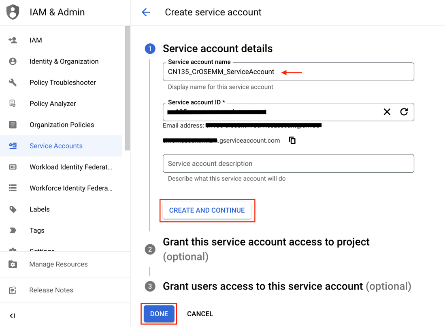Image resolution: width=445 pixels, height=326 pixels.
Task: Click the IAM & Admin shield icon
Action: tap(13, 12)
